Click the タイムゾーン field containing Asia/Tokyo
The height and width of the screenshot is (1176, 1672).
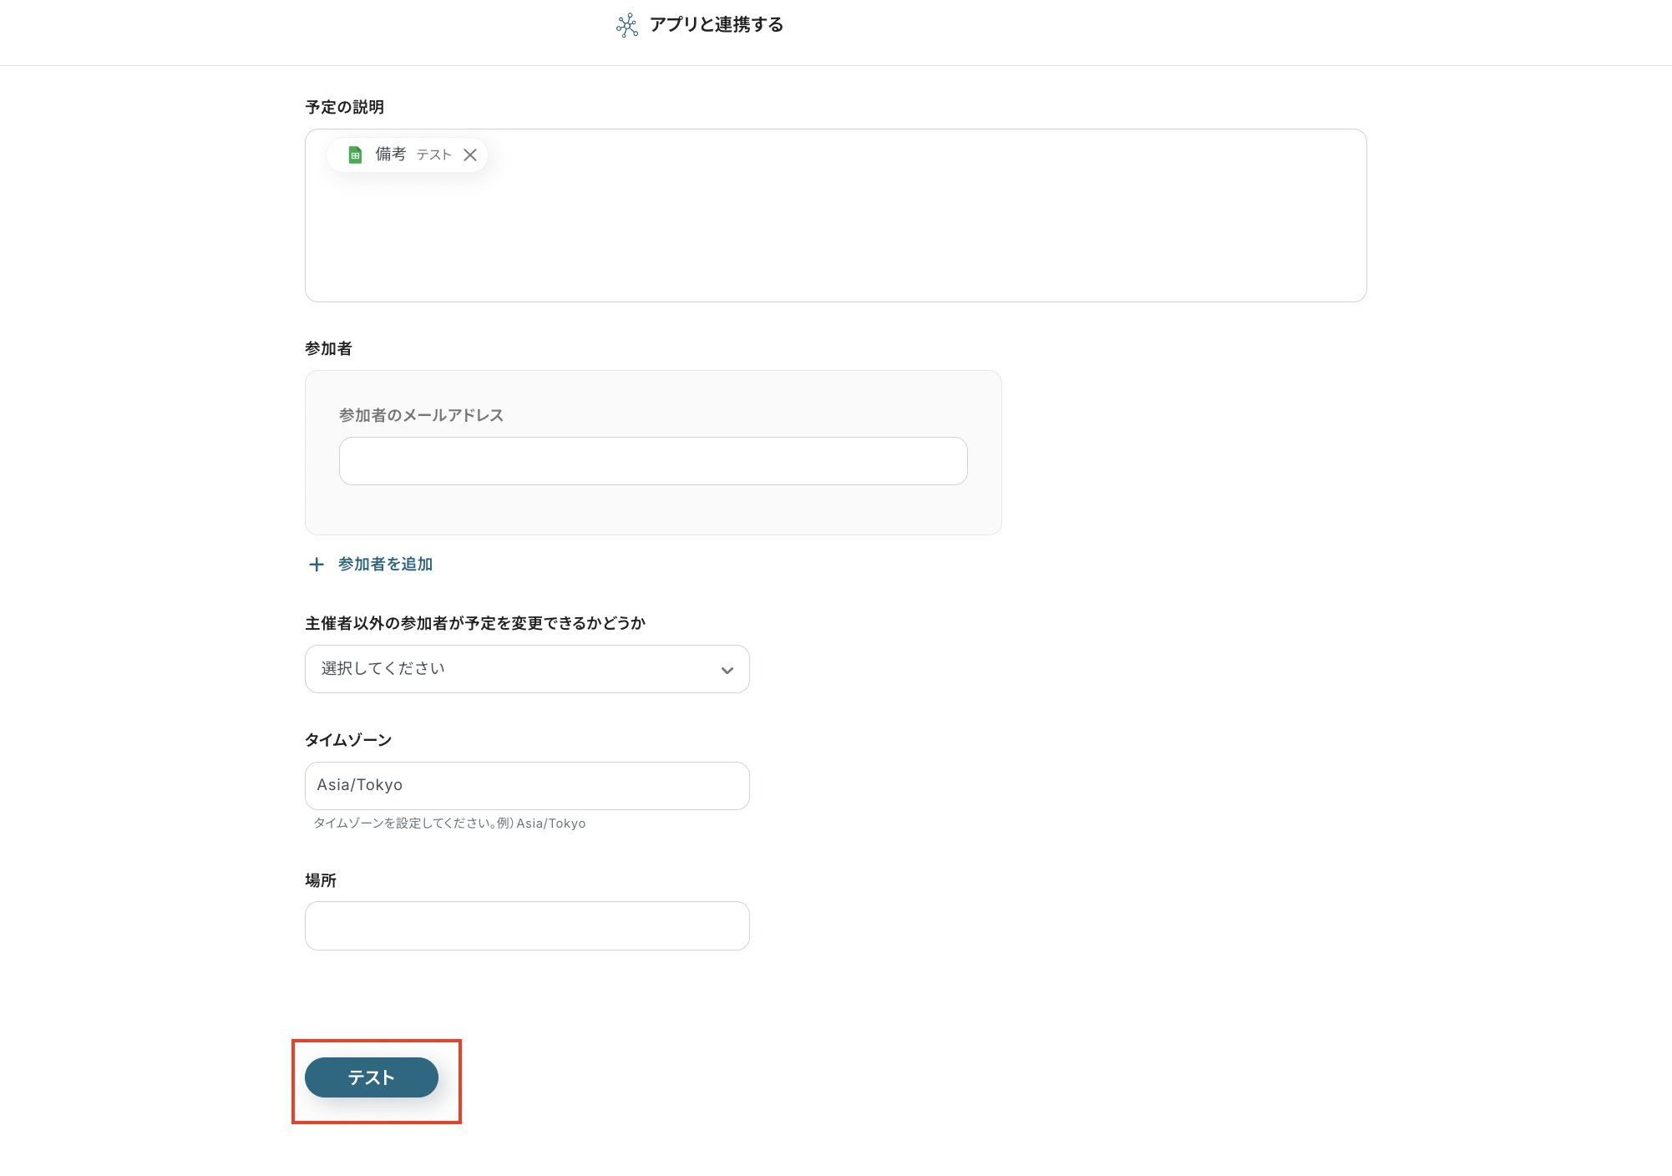[x=526, y=785]
